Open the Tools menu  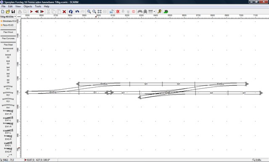38,6
